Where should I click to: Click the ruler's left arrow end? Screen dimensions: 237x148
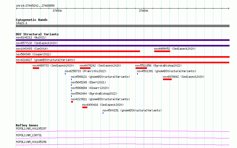click(17, 8)
